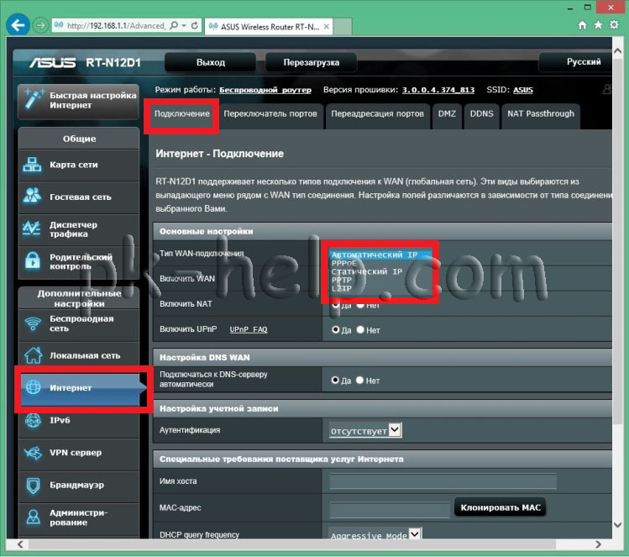Click the browser URL address field

(x=116, y=26)
